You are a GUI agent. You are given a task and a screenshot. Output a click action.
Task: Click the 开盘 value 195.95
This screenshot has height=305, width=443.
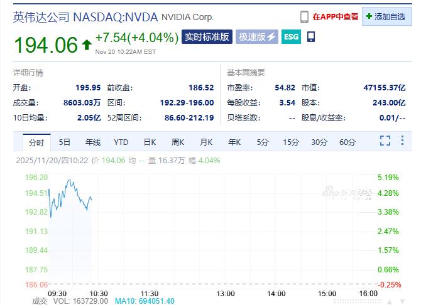pyautogui.click(x=88, y=88)
